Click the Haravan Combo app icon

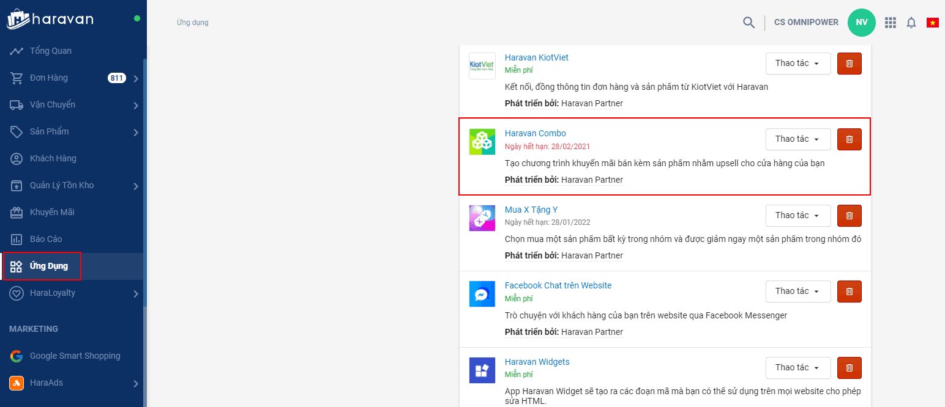482,142
